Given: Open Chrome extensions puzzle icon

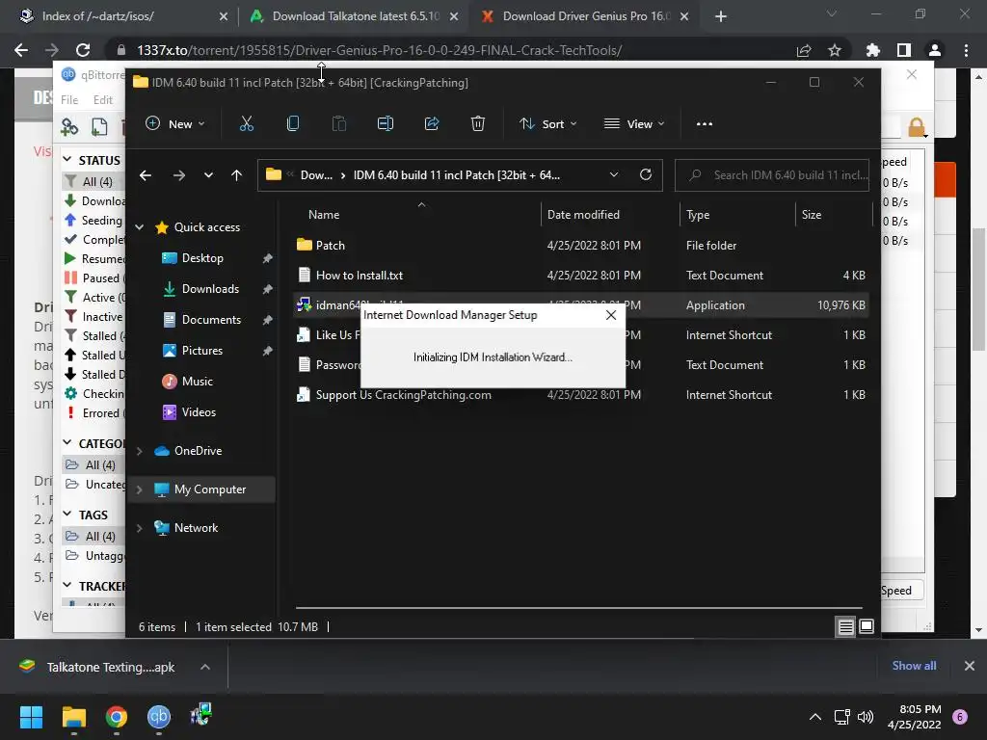Looking at the screenshot, I should (873, 50).
